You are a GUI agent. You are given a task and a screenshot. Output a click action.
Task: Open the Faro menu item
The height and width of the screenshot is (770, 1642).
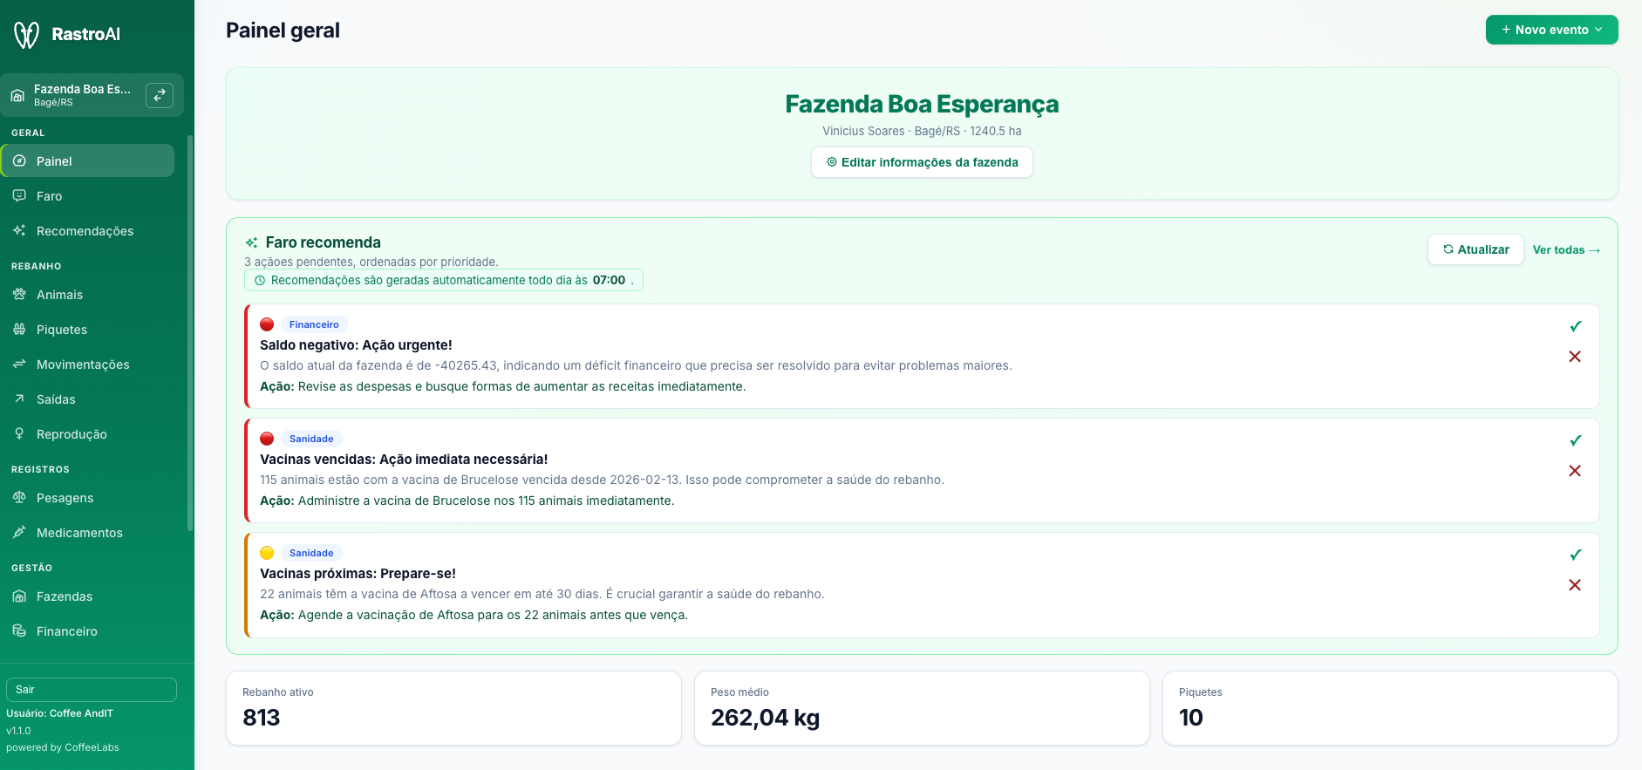tap(88, 196)
